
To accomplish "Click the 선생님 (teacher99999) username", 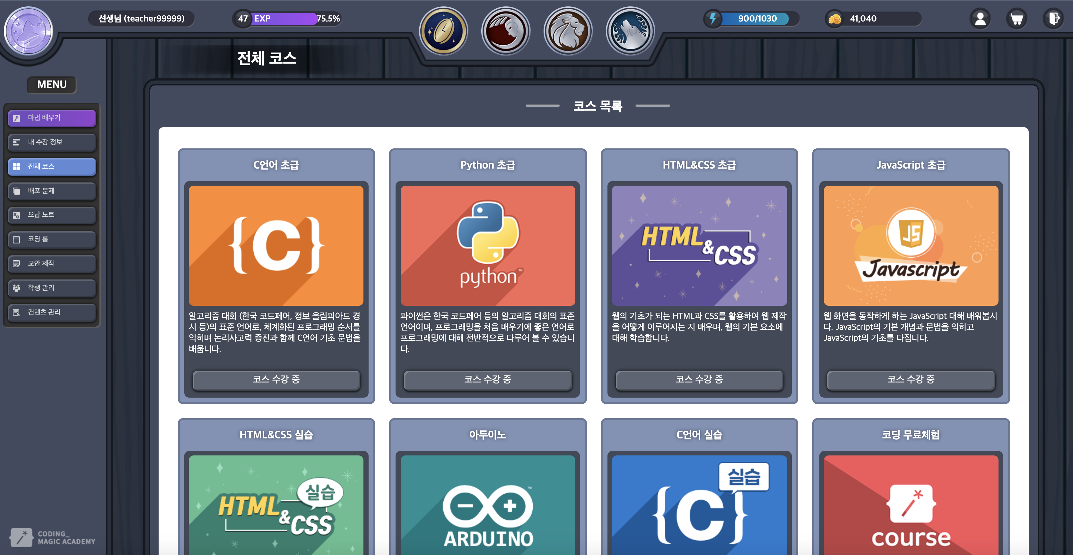I will coord(141,19).
